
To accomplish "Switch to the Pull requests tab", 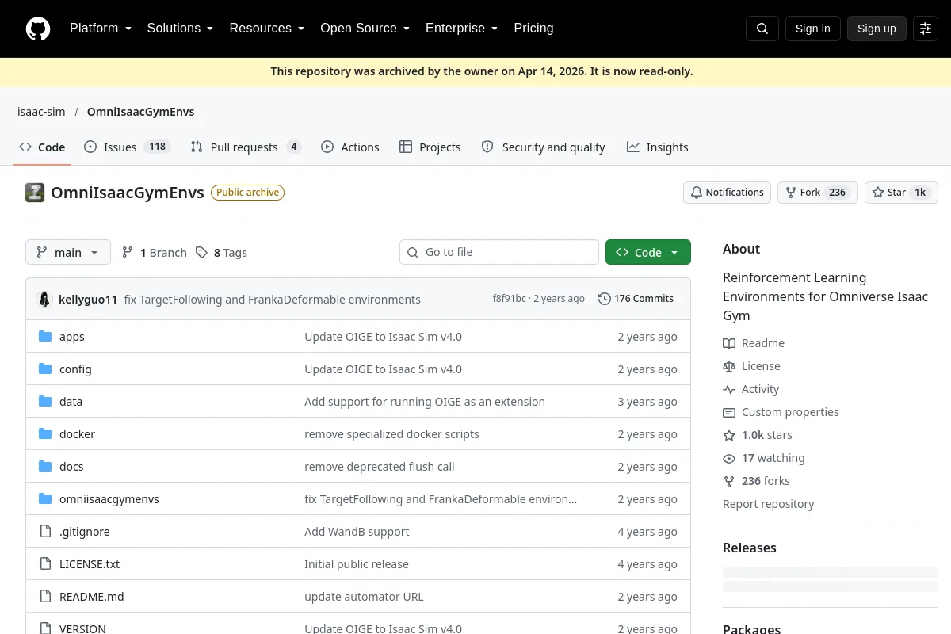I will (x=246, y=147).
